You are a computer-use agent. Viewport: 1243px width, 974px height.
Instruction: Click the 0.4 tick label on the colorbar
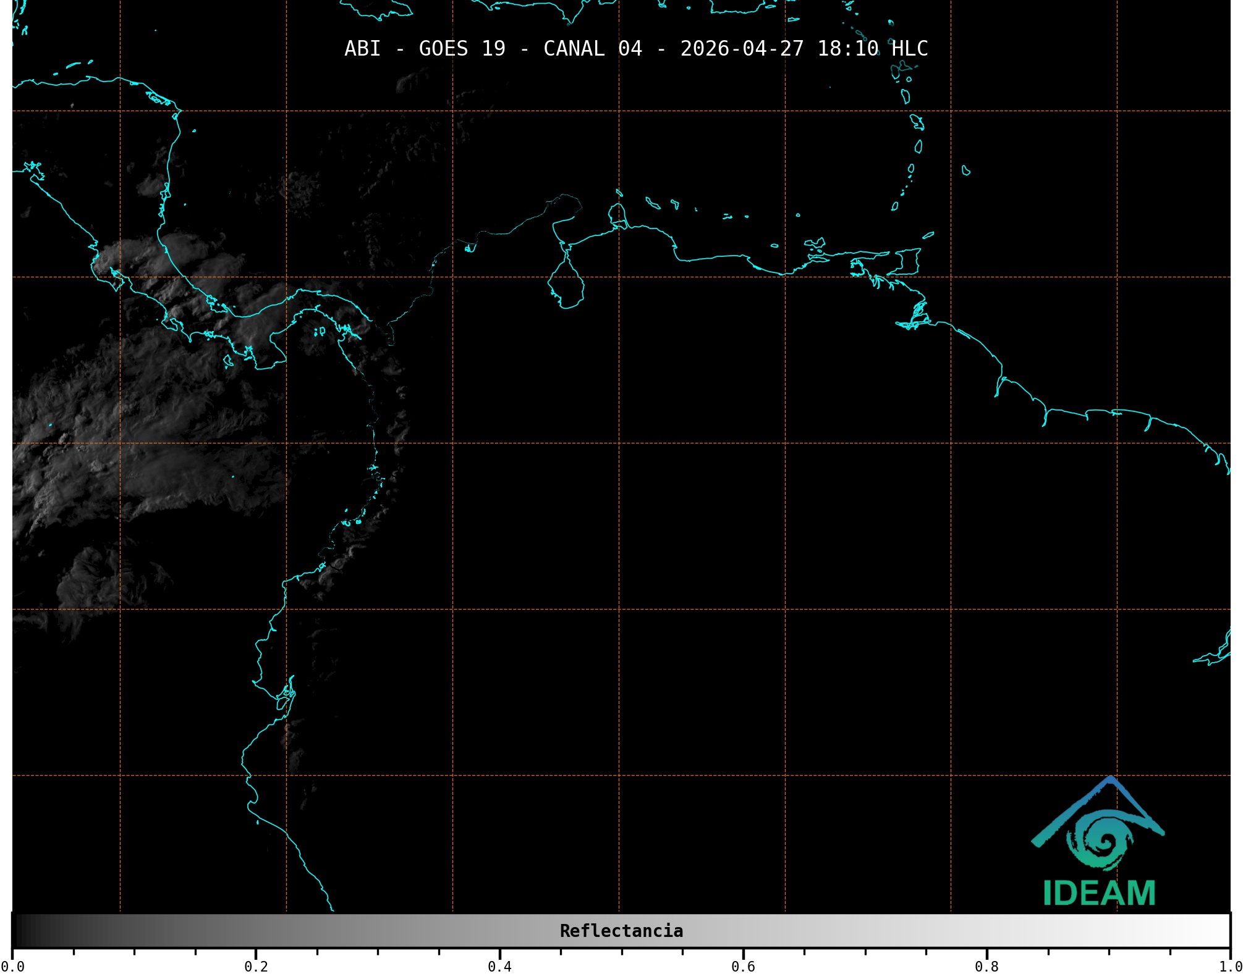coord(499,967)
